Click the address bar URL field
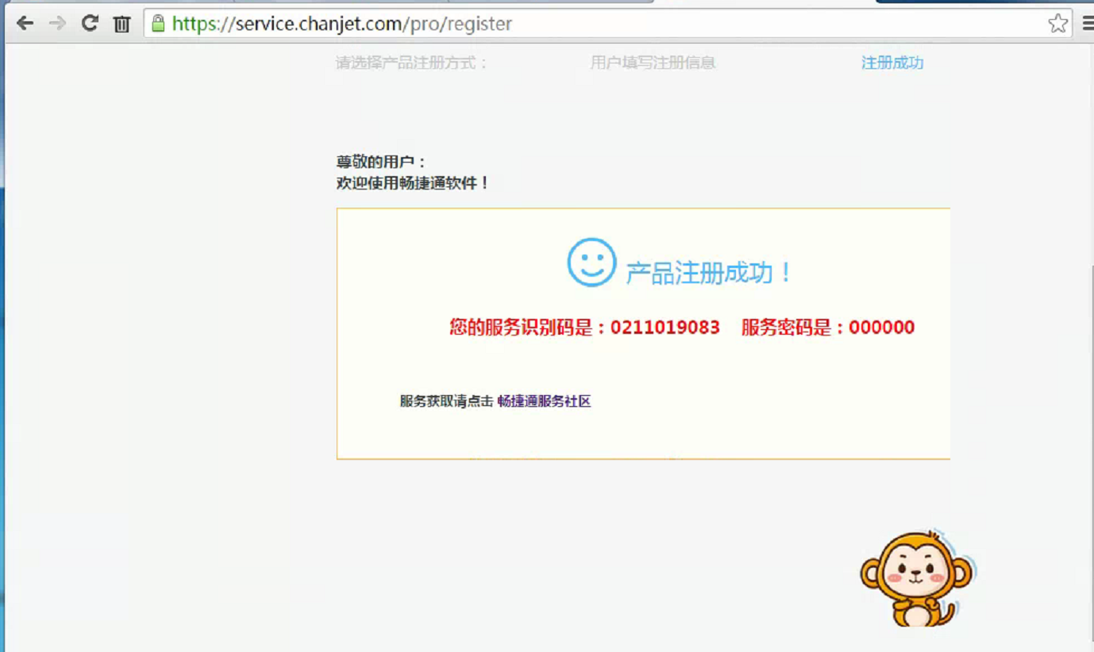 pyautogui.click(x=607, y=23)
